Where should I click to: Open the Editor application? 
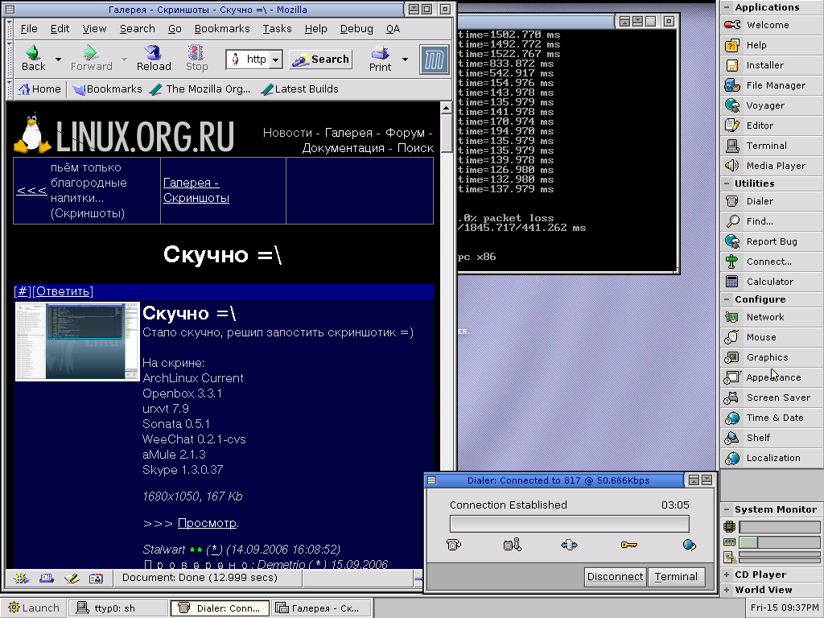(771, 125)
